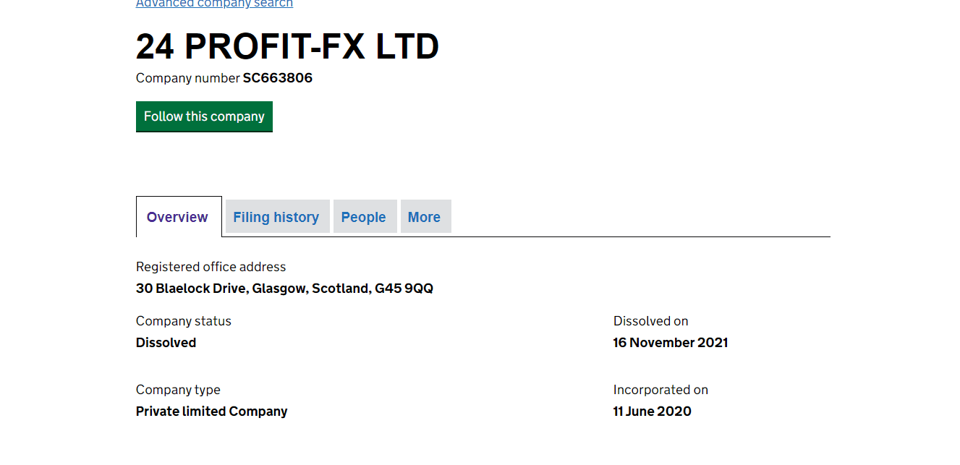Select the Overview tab
This screenshot has height=465, width=960.
coord(177,217)
